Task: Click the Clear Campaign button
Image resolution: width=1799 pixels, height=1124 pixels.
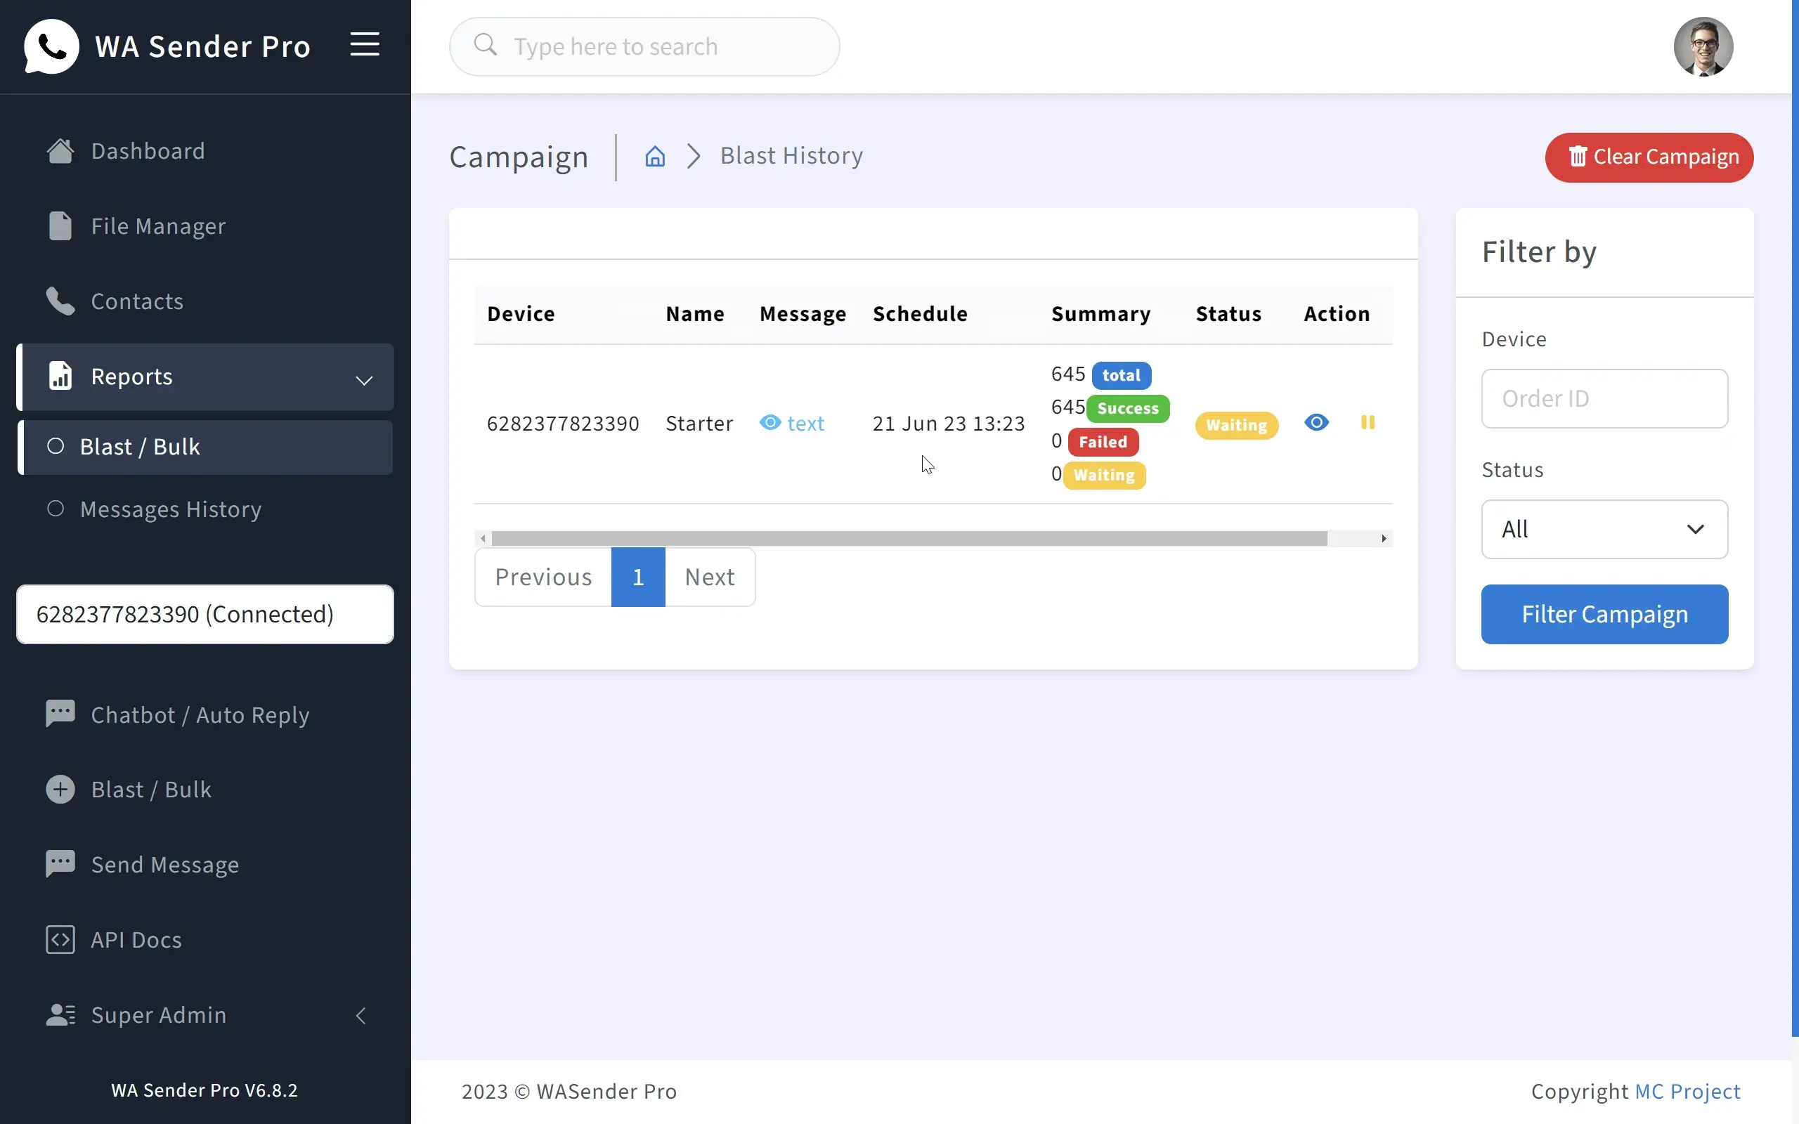Action: tap(1649, 157)
